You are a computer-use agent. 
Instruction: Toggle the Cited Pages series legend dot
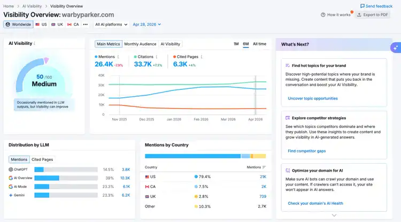click(x=174, y=57)
